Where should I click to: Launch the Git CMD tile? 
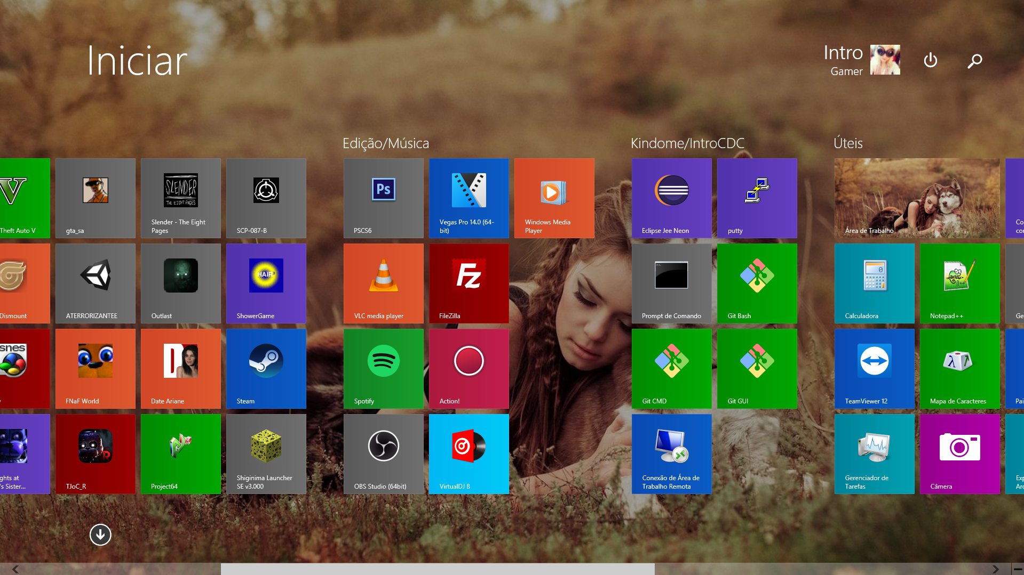point(672,369)
